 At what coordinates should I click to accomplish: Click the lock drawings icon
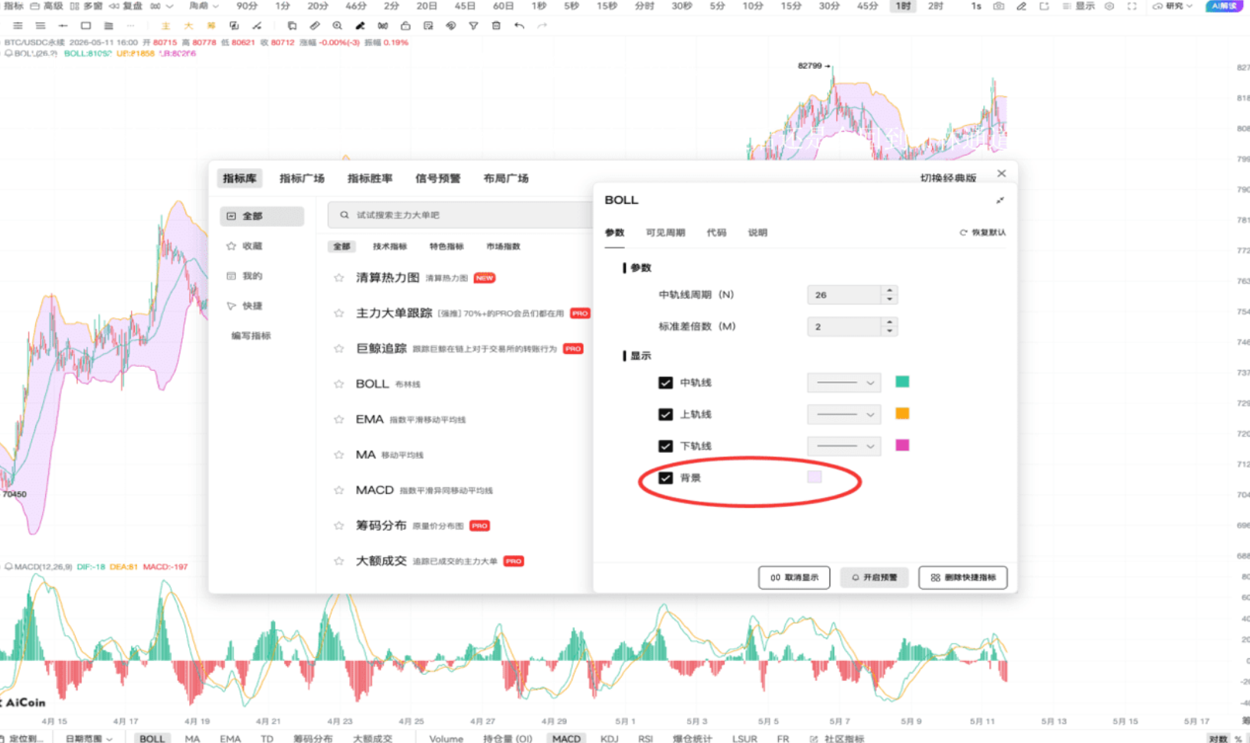(405, 25)
